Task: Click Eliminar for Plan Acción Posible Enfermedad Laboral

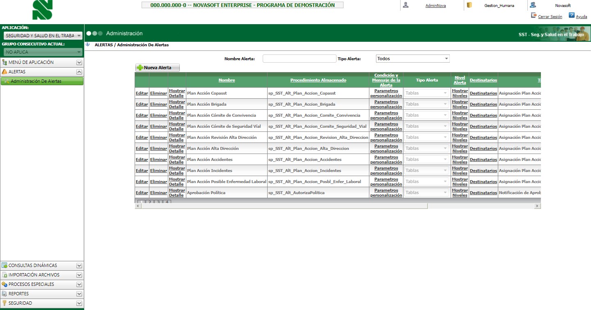Action: 158,182
